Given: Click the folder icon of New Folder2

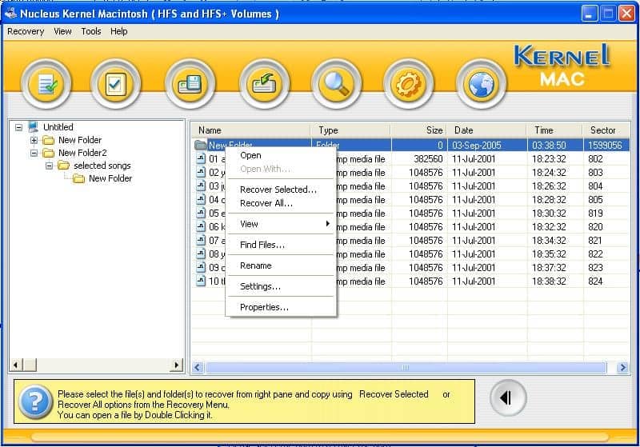Looking at the screenshot, I should pos(49,153).
